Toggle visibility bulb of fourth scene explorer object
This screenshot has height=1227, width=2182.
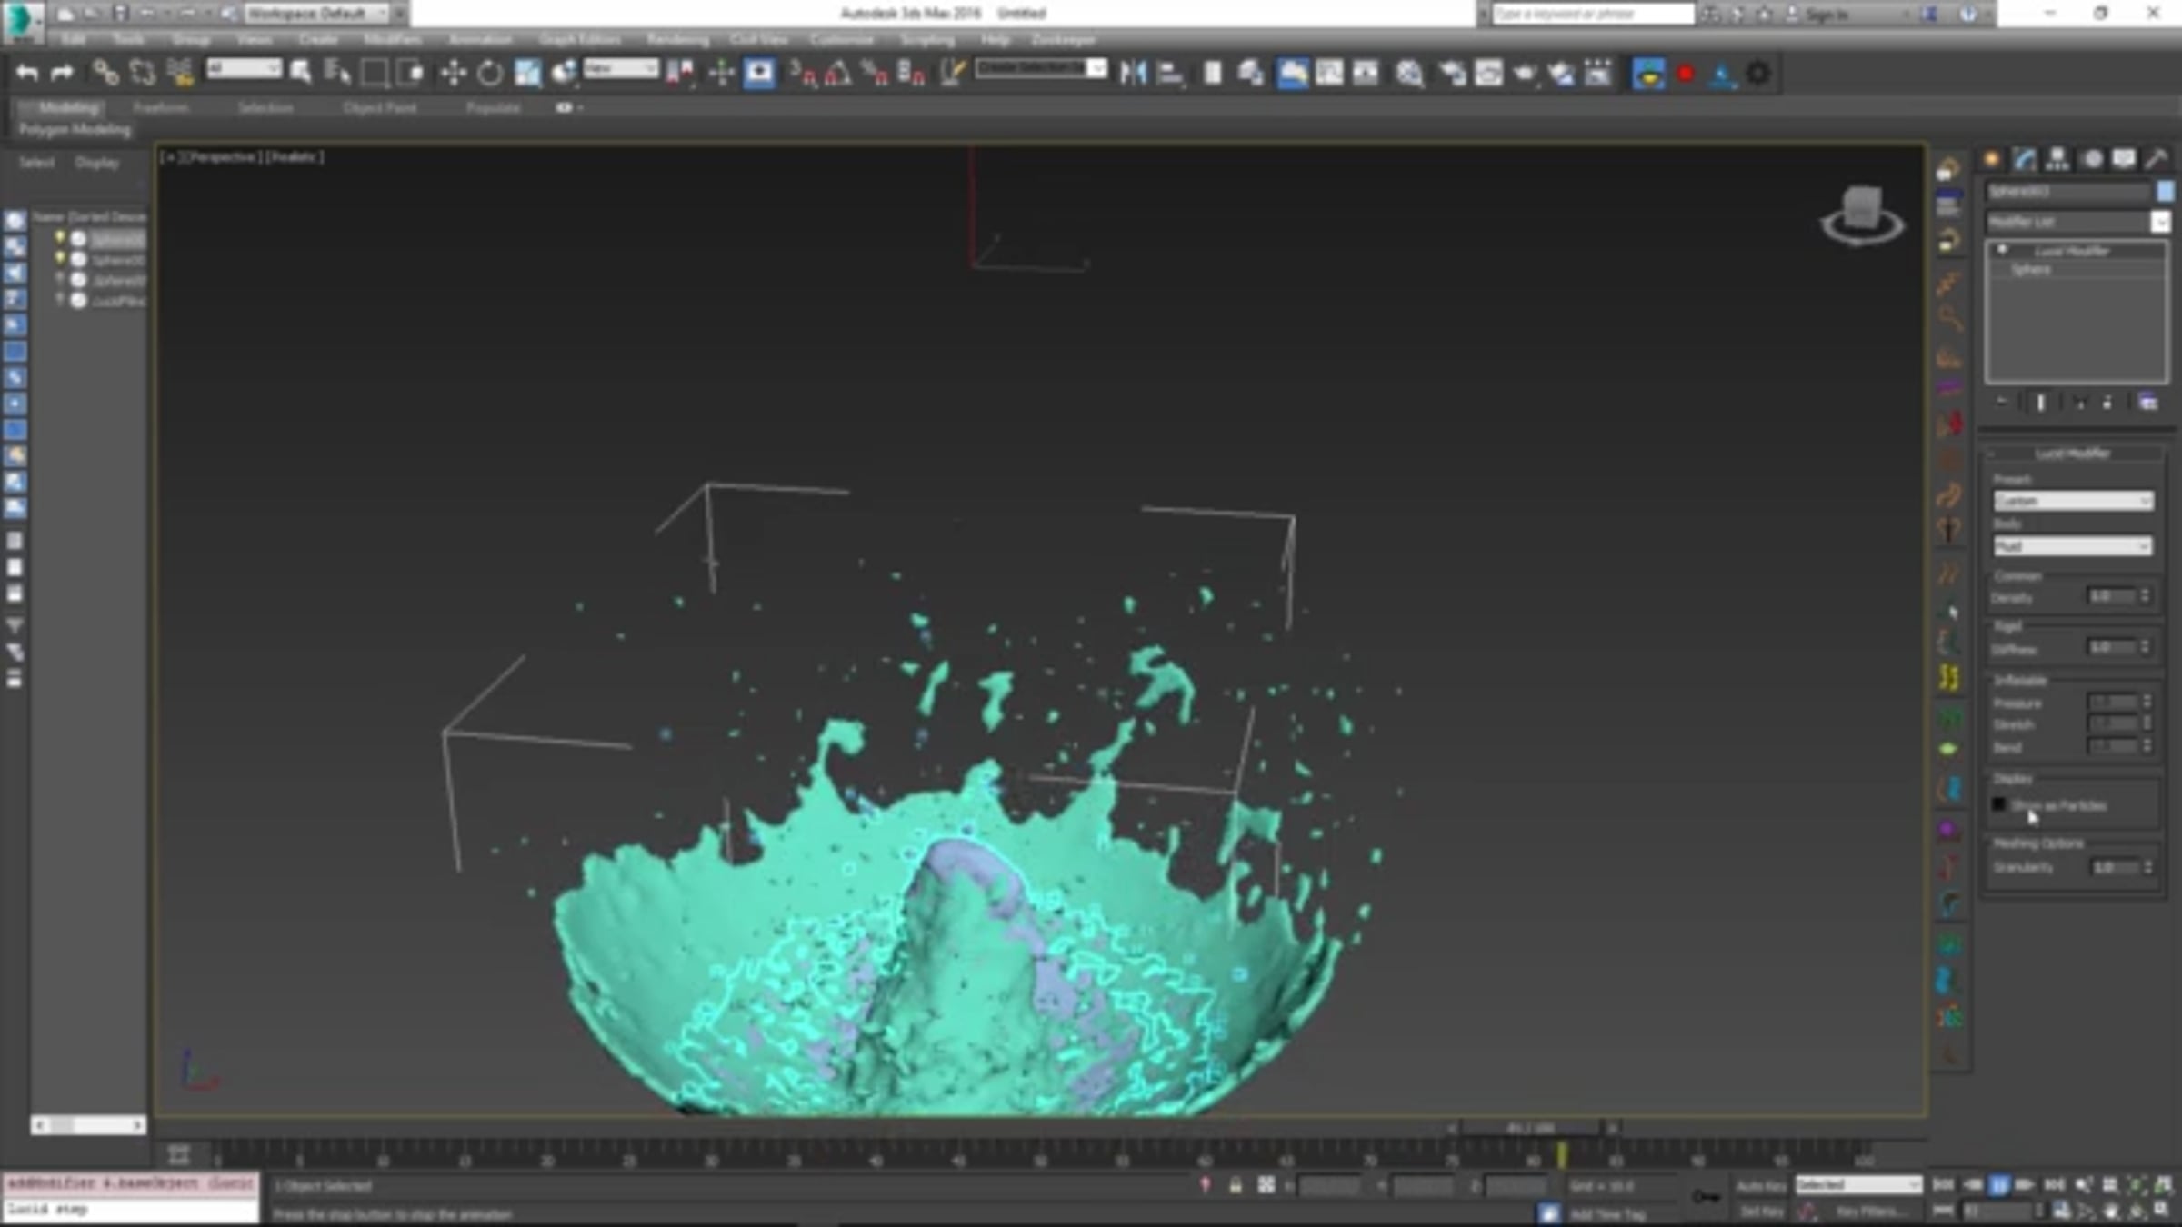60,300
